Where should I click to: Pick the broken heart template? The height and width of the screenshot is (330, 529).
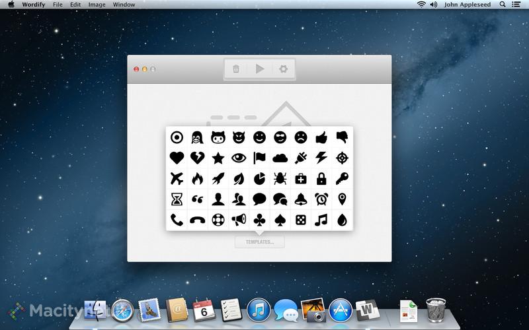[197, 158]
